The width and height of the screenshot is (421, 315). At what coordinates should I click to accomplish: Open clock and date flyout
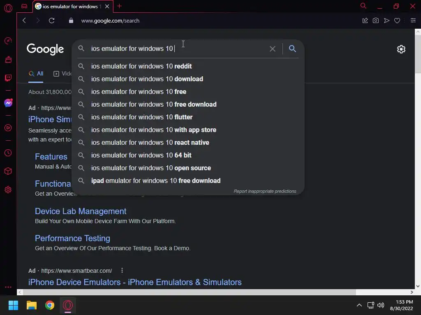[402, 305]
